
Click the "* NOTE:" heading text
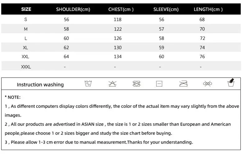(13, 97)
